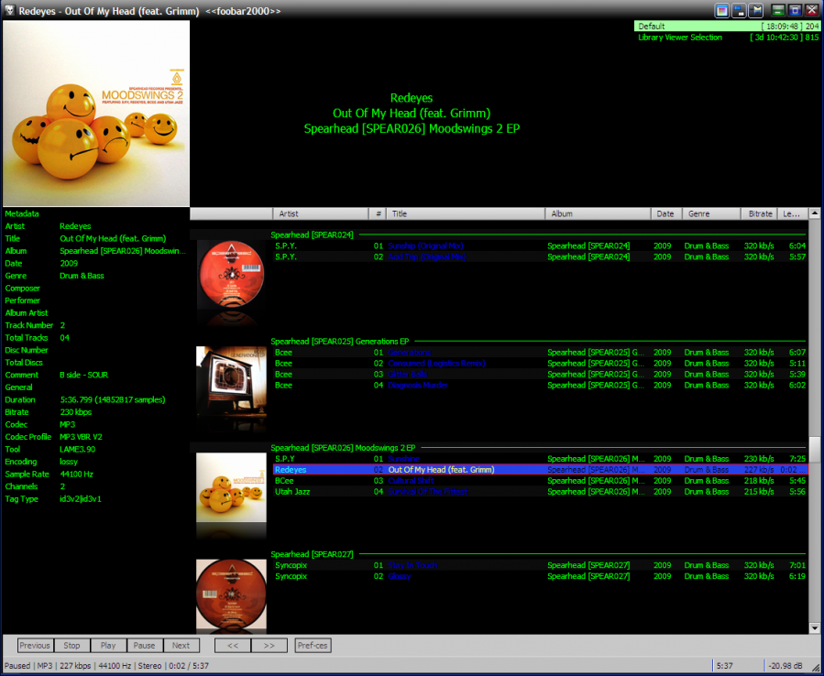This screenshot has height=676, width=824.
Task: Click the Previous playback button
Action: (35, 646)
